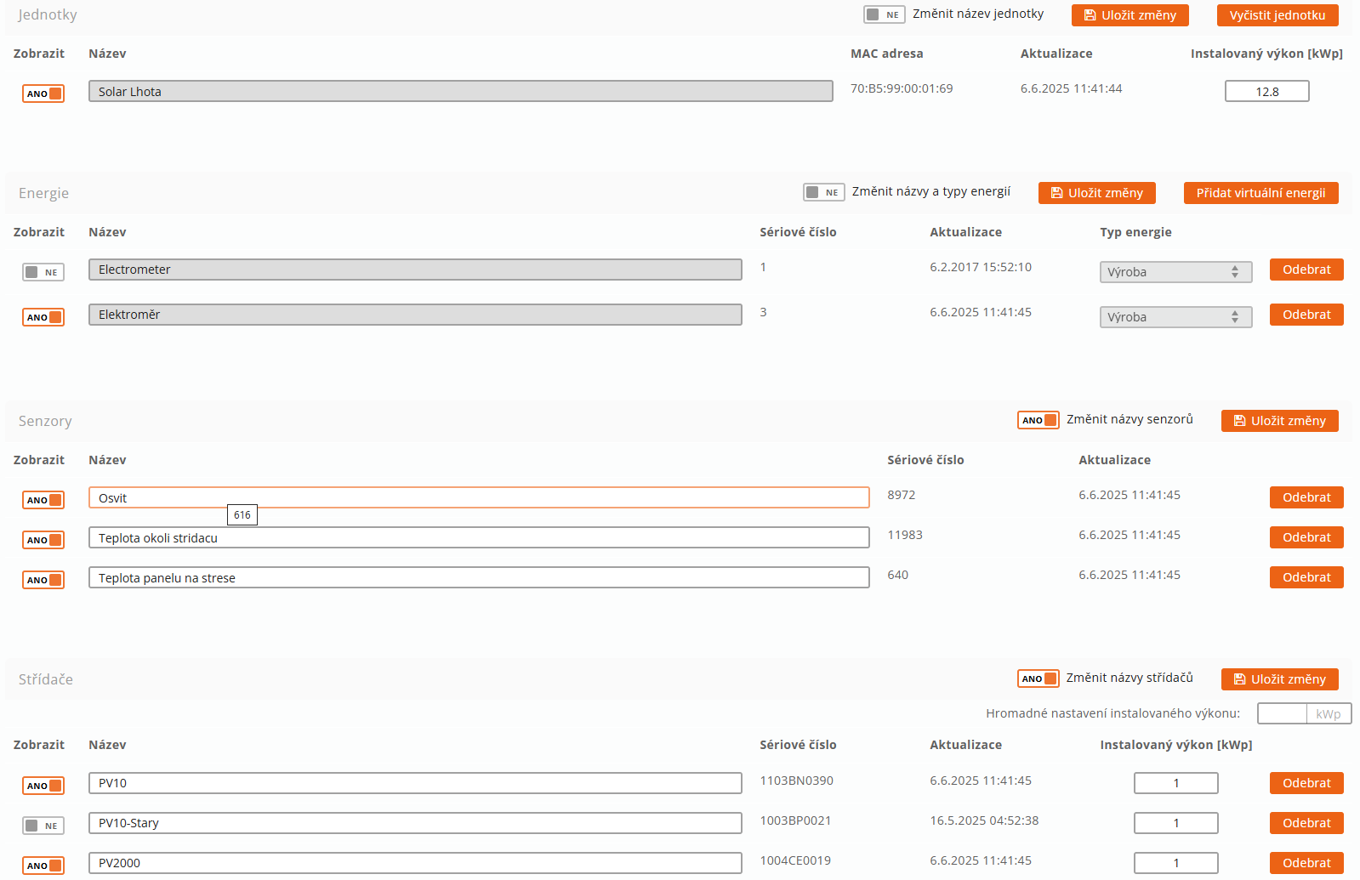Toggle display of Solar Lhota unit

(43, 94)
